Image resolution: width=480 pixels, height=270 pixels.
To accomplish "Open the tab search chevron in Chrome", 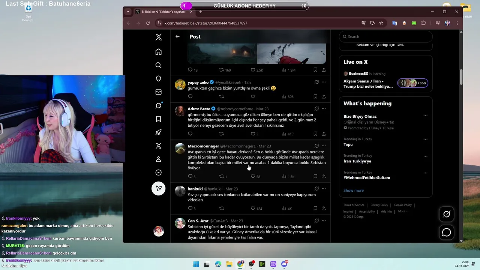I will (x=128, y=12).
